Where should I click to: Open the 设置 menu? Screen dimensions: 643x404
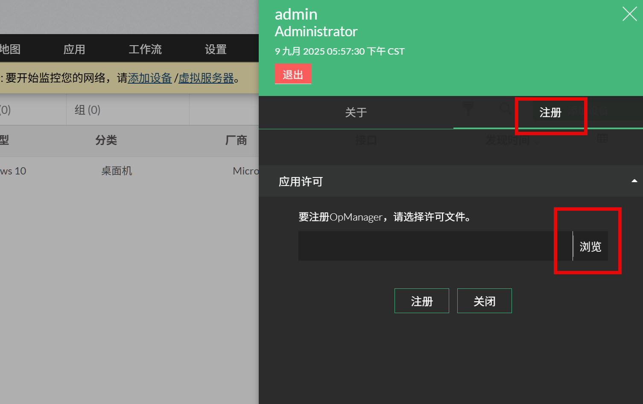(216, 49)
